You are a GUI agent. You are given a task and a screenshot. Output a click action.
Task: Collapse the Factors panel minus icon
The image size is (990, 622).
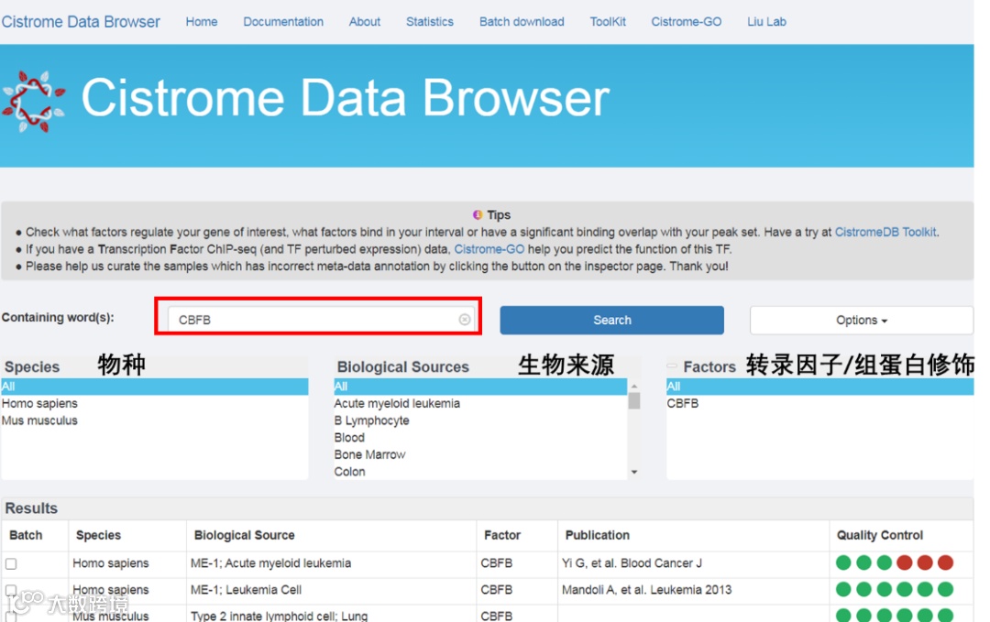coord(672,366)
